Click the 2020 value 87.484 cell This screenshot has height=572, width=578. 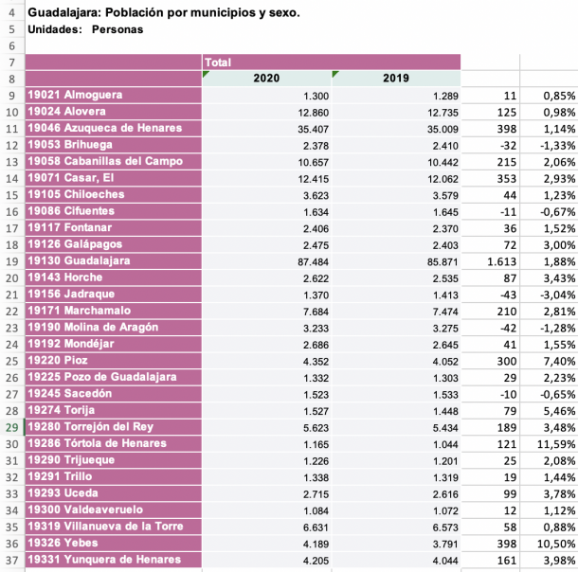266,261
